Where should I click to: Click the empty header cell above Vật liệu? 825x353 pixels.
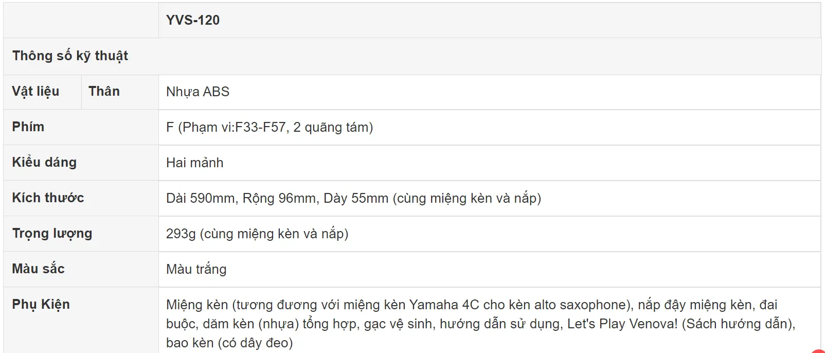pyautogui.click(x=81, y=20)
